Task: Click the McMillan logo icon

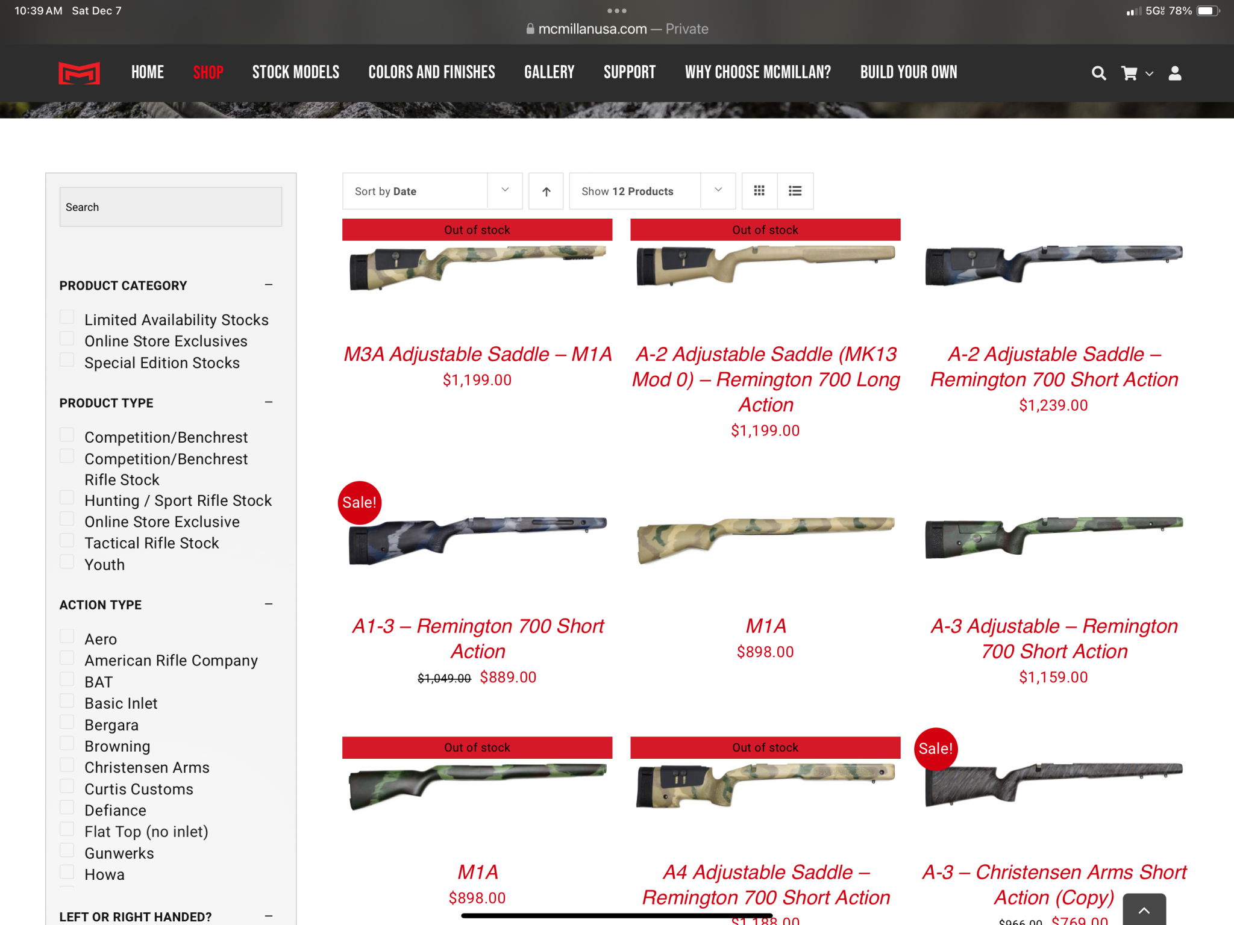Action: tap(79, 73)
